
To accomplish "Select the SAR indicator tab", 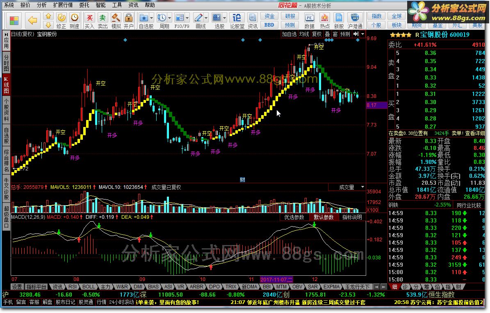I will 313,287.
